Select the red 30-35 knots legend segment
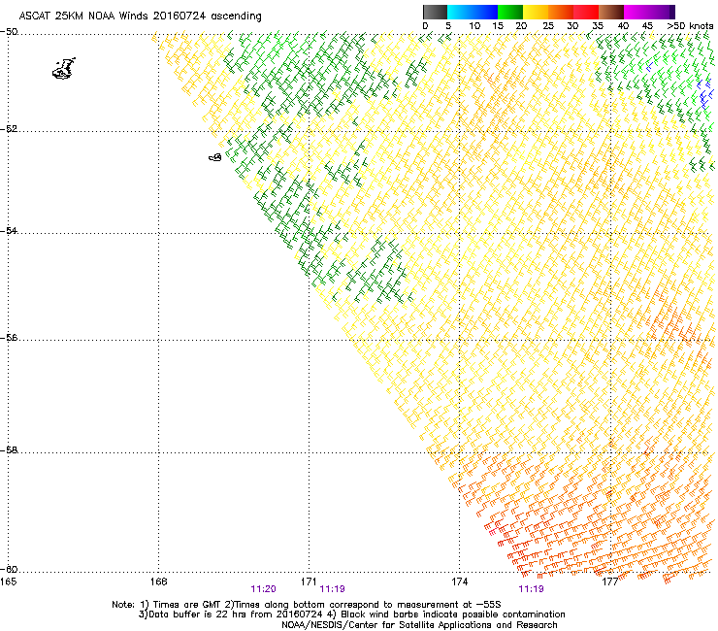Viewport: 718px width, 631px height. (586, 12)
